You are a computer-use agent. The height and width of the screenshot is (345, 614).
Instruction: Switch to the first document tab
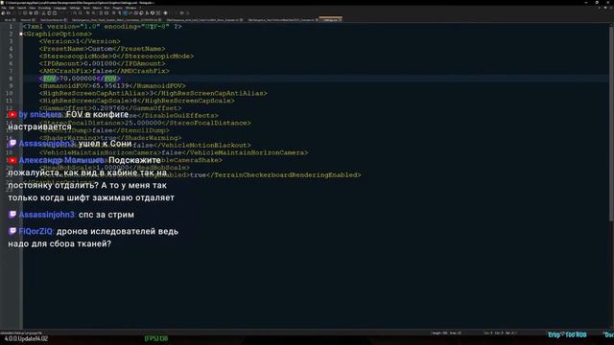[9, 19]
